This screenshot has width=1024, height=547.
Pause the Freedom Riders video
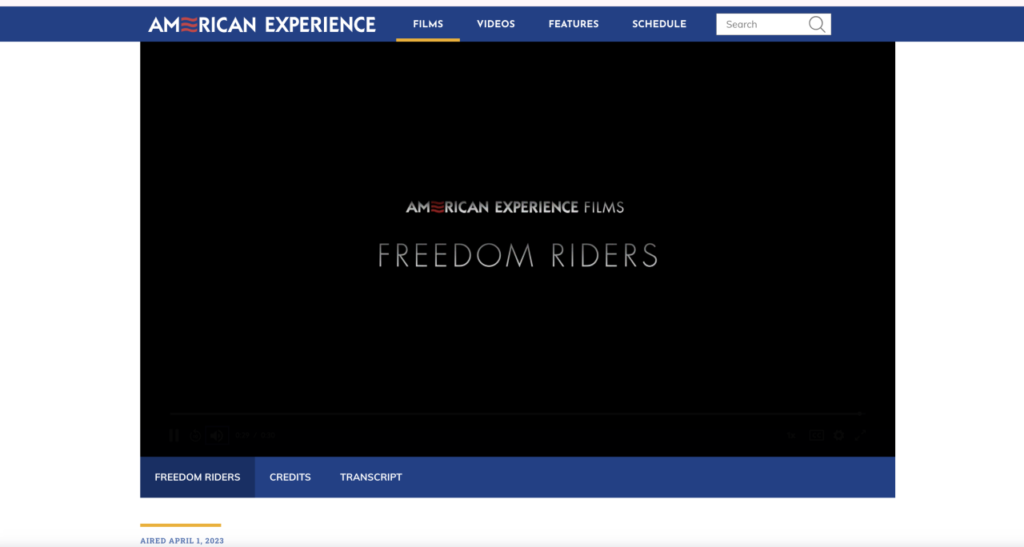coord(174,435)
